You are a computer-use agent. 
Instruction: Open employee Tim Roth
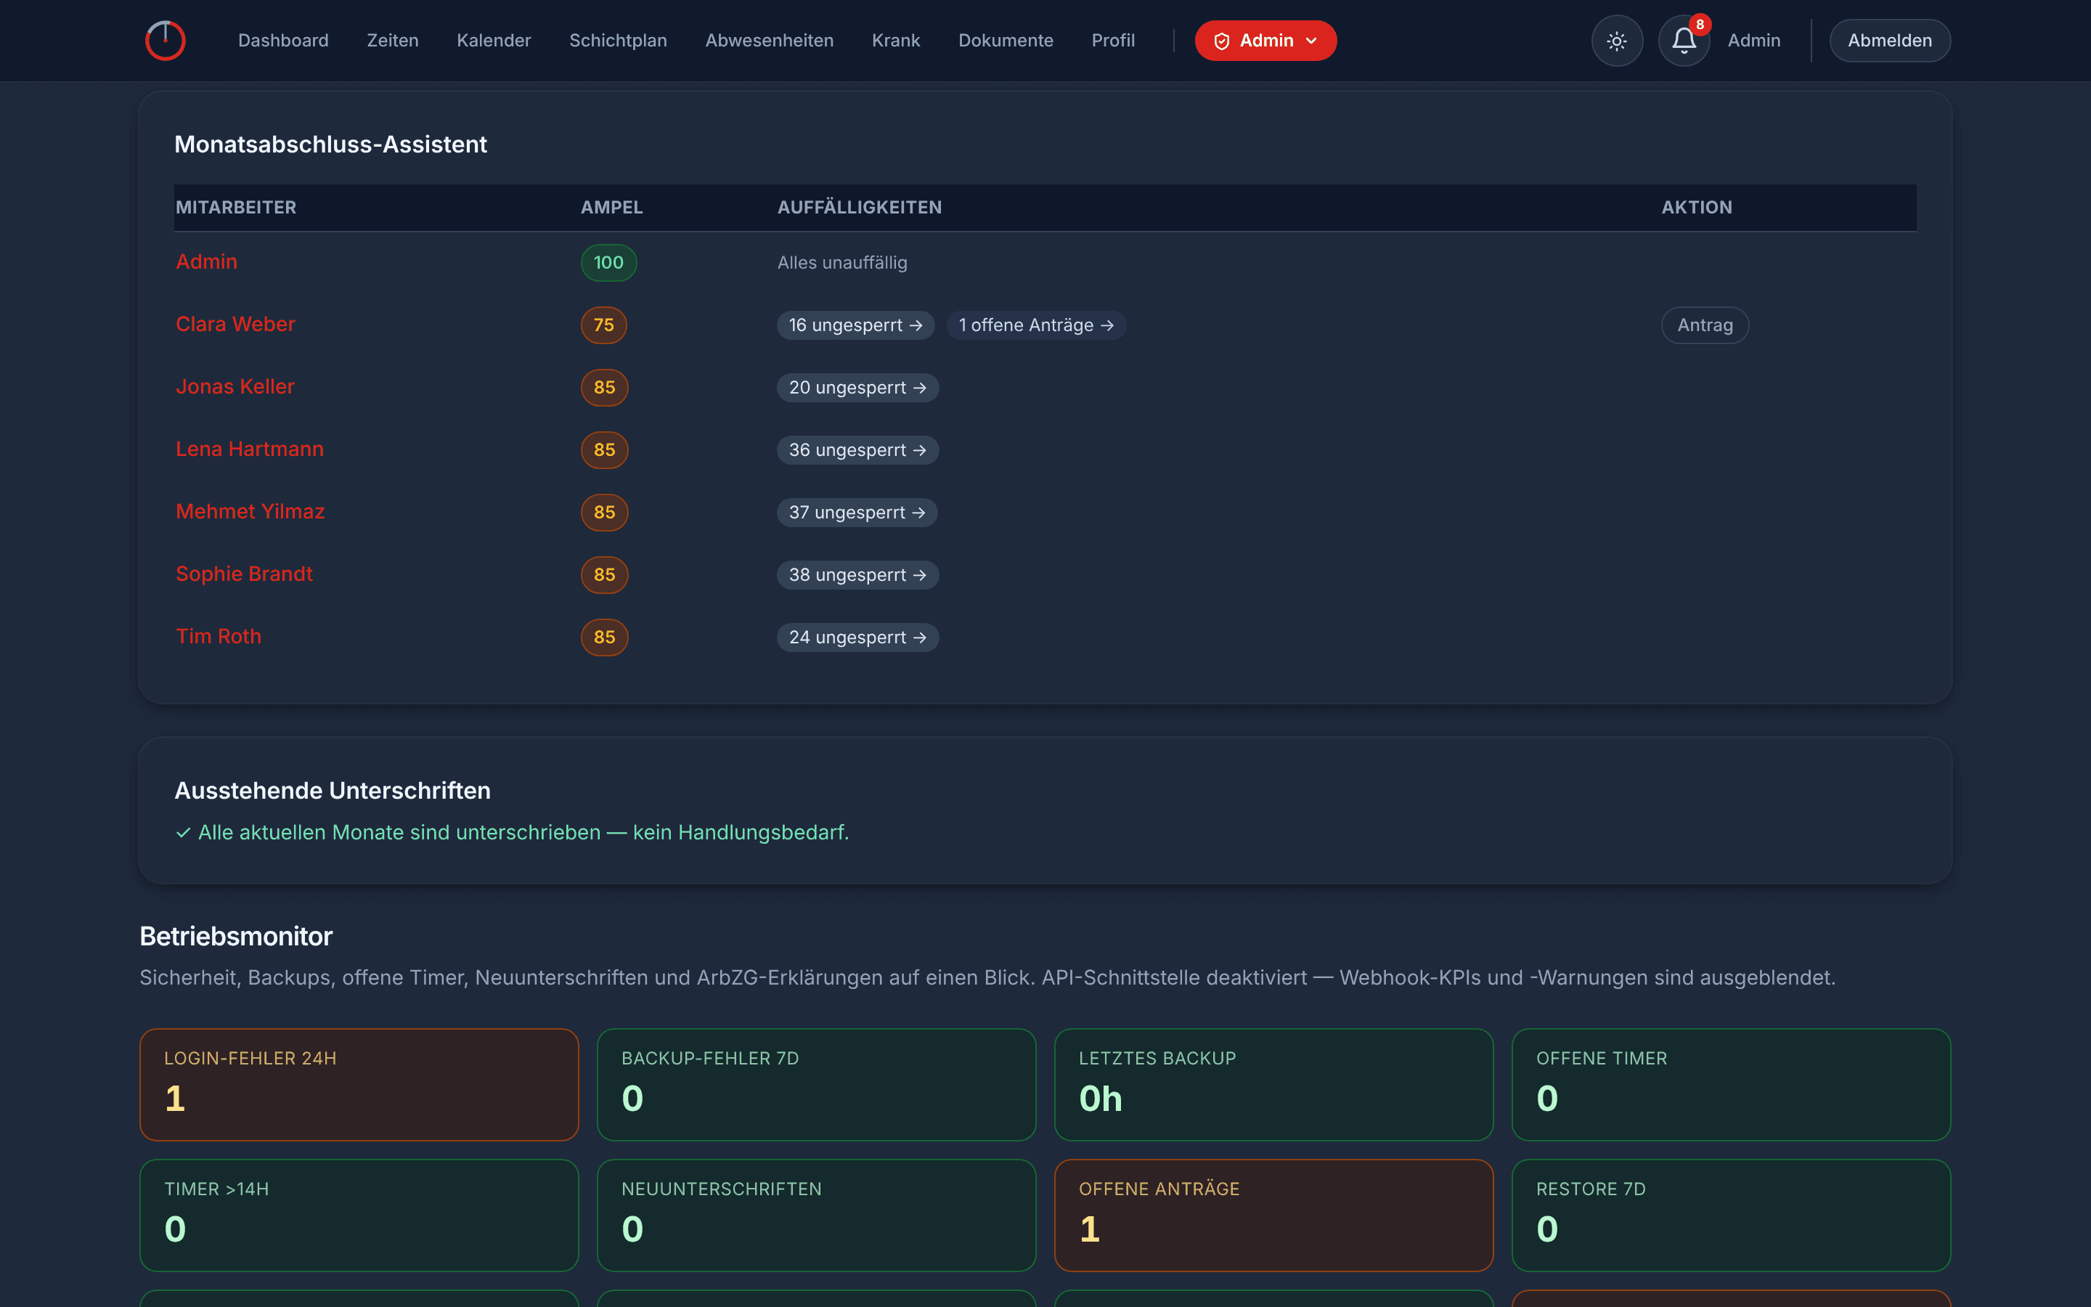(x=219, y=636)
